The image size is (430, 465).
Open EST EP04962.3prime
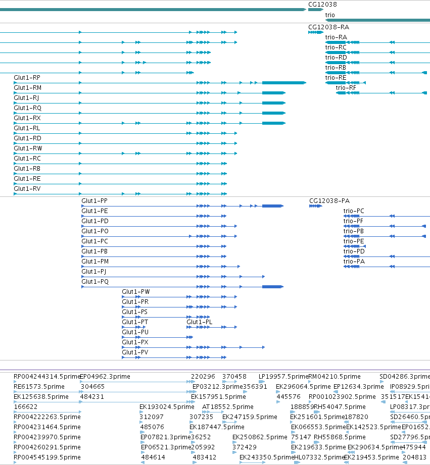[105, 376]
